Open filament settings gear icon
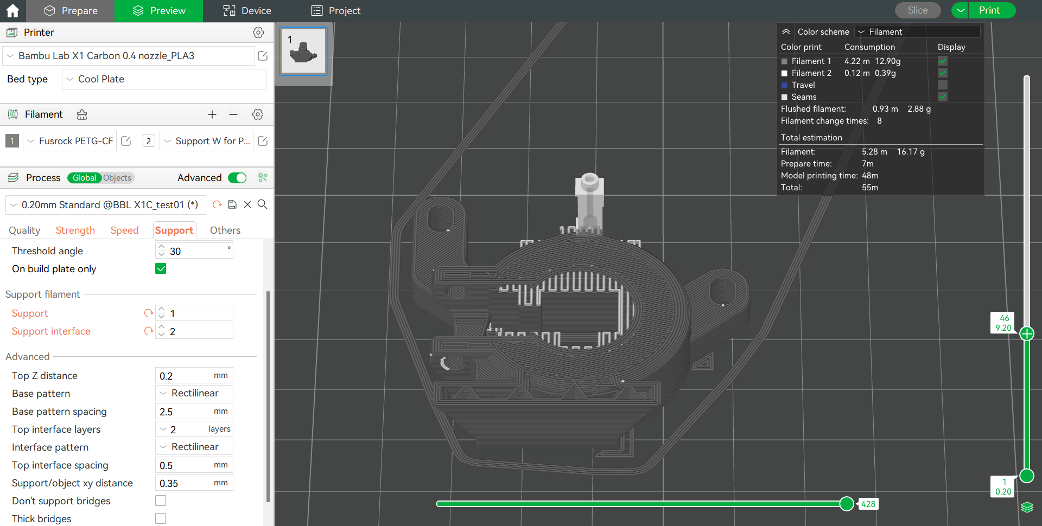The image size is (1042, 526). (258, 114)
